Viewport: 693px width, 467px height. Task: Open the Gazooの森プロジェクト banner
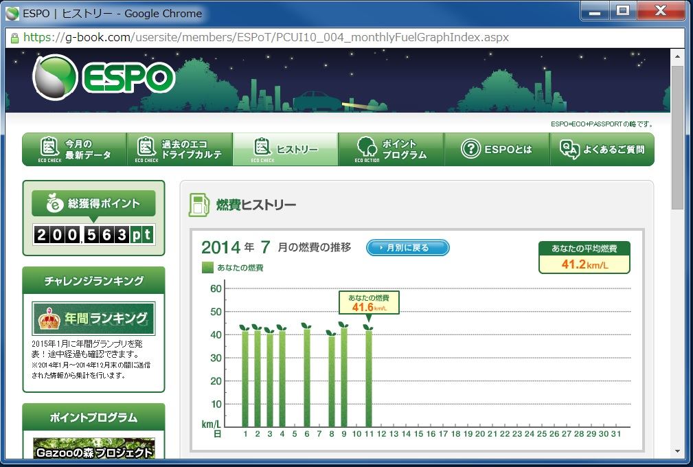pos(93,448)
